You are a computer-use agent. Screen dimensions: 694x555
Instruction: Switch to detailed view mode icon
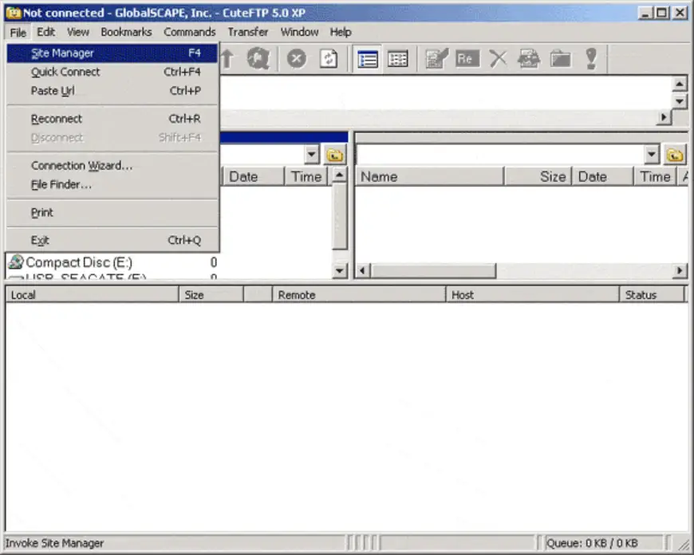398,59
